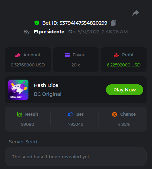Screen dimensions: 152x169
Task: Click the green Result chart icon
Action: point(20,114)
